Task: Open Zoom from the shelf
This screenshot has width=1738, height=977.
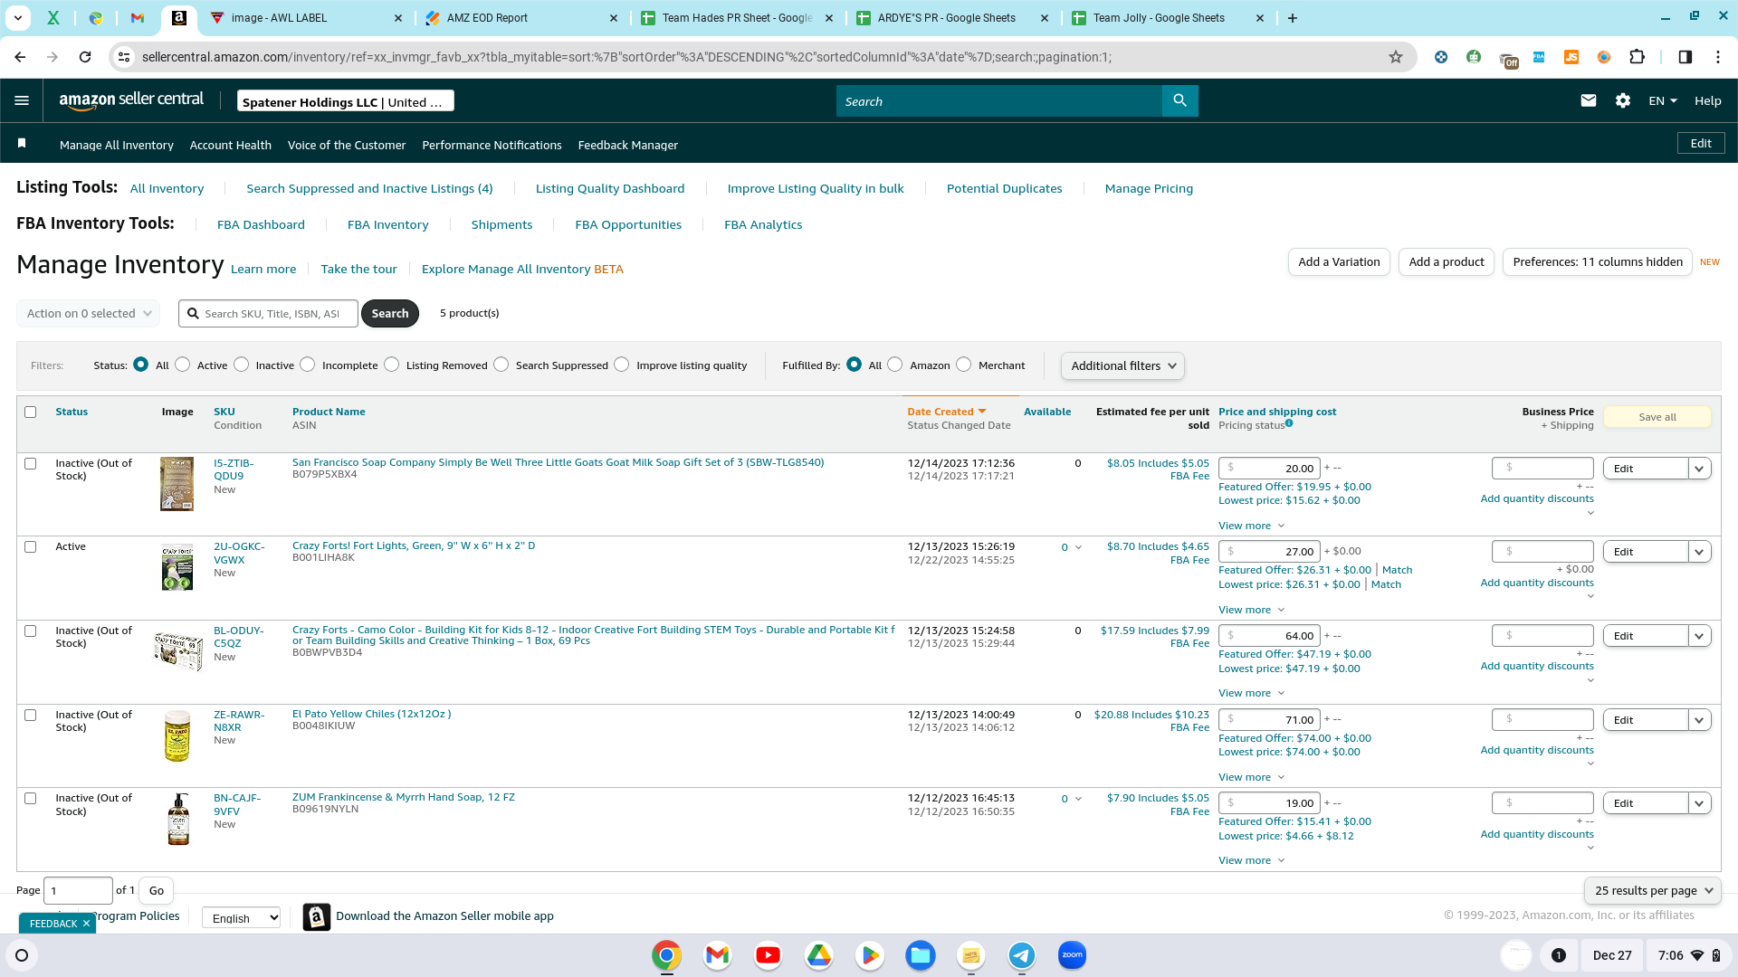Action: tap(1072, 955)
